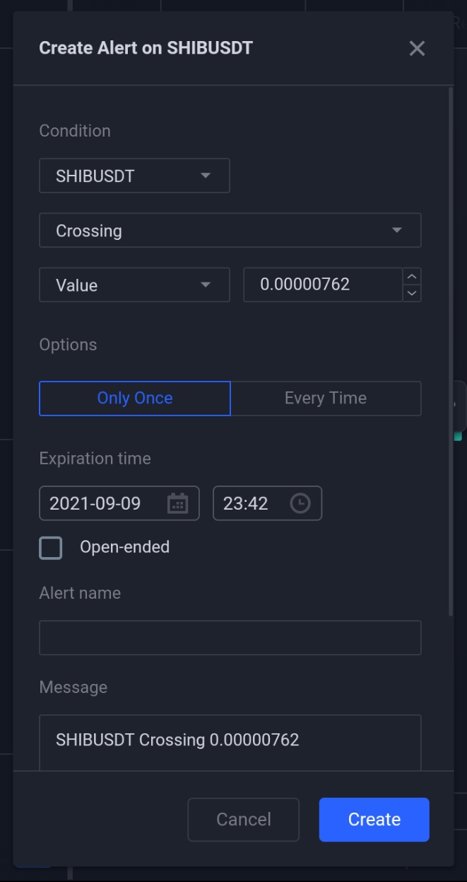Select the Only Once option

[135, 398]
